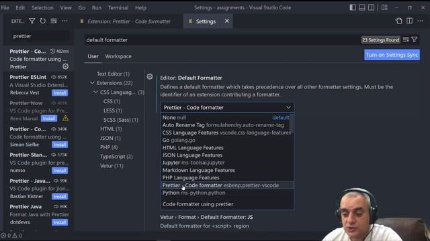This screenshot has height=241, width=430.
Task: Open the File menu
Action: click(5, 7)
